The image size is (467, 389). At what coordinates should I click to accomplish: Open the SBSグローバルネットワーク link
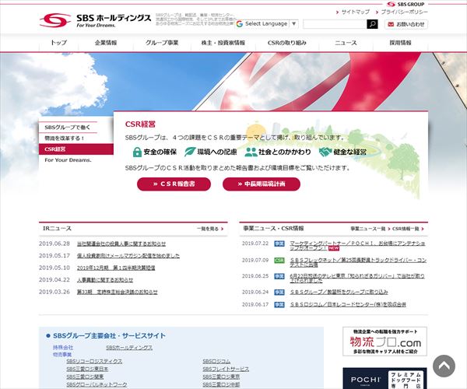point(97,384)
